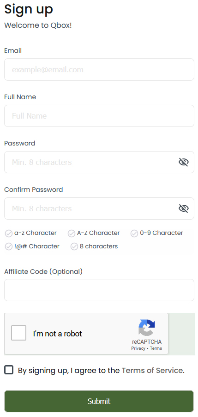Open reCAPTCHA Terms link
Image resolution: width=198 pixels, height=417 pixels.
(156, 348)
